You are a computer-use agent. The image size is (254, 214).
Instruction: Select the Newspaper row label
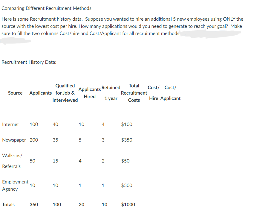coord(14,140)
